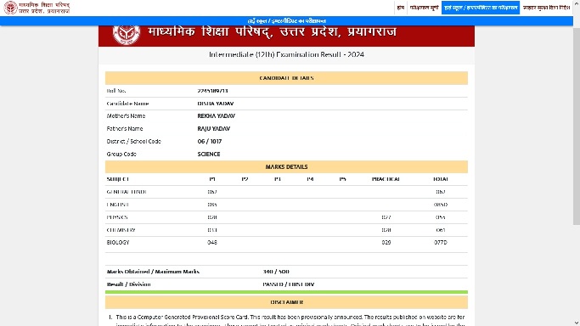
Task: Select Biology total 077D
Action: [441, 243]
